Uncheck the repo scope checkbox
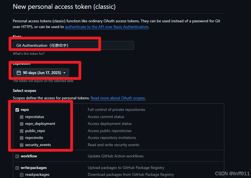 (x=17, y=109)
